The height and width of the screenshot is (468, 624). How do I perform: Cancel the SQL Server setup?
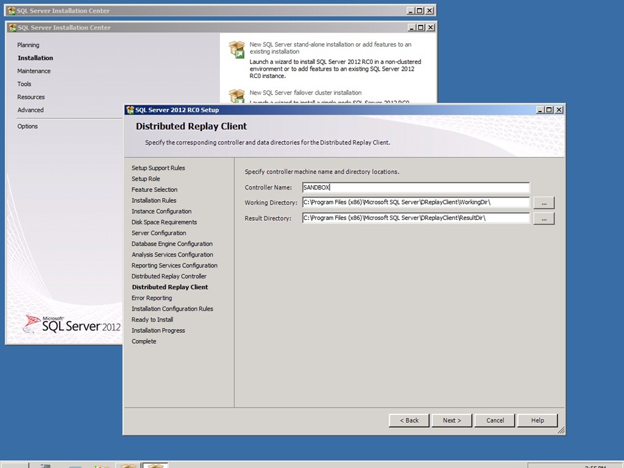click(x=495, y=420)
